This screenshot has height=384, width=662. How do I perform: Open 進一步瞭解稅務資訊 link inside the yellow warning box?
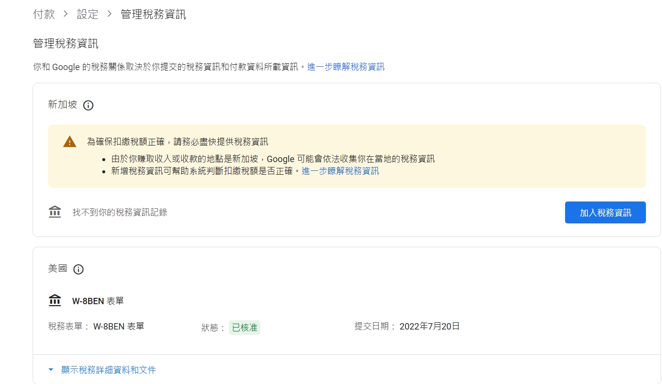click(x=340, y=171)
